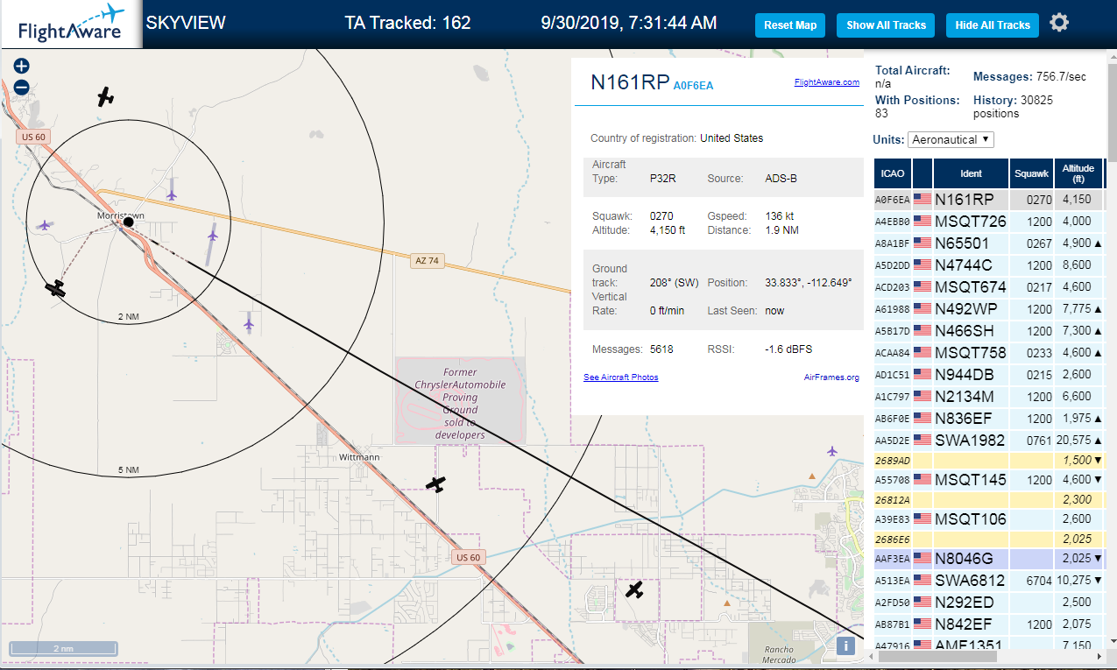Sort table by Altitude (ft) column header

[1078, 173]
